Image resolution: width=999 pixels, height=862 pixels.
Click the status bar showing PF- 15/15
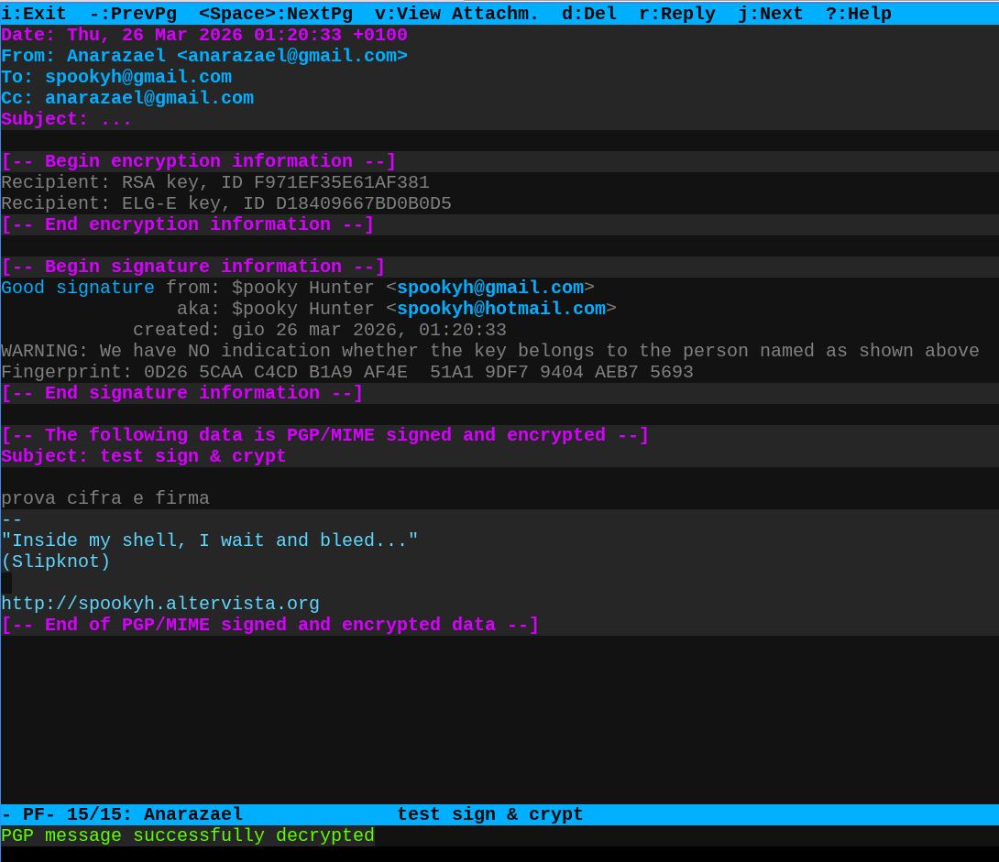tap(291, 814)
